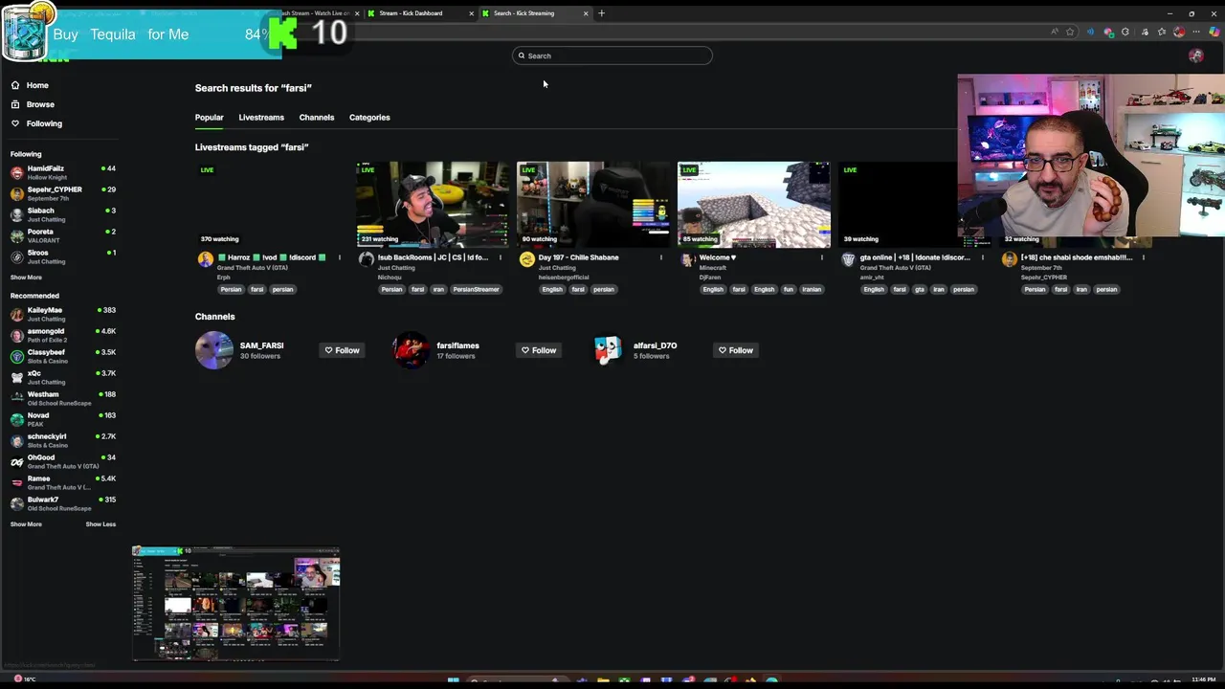1225x689 pixels.
Task: Open options menu for Day 197 stream card
Action: coord(660,257)
